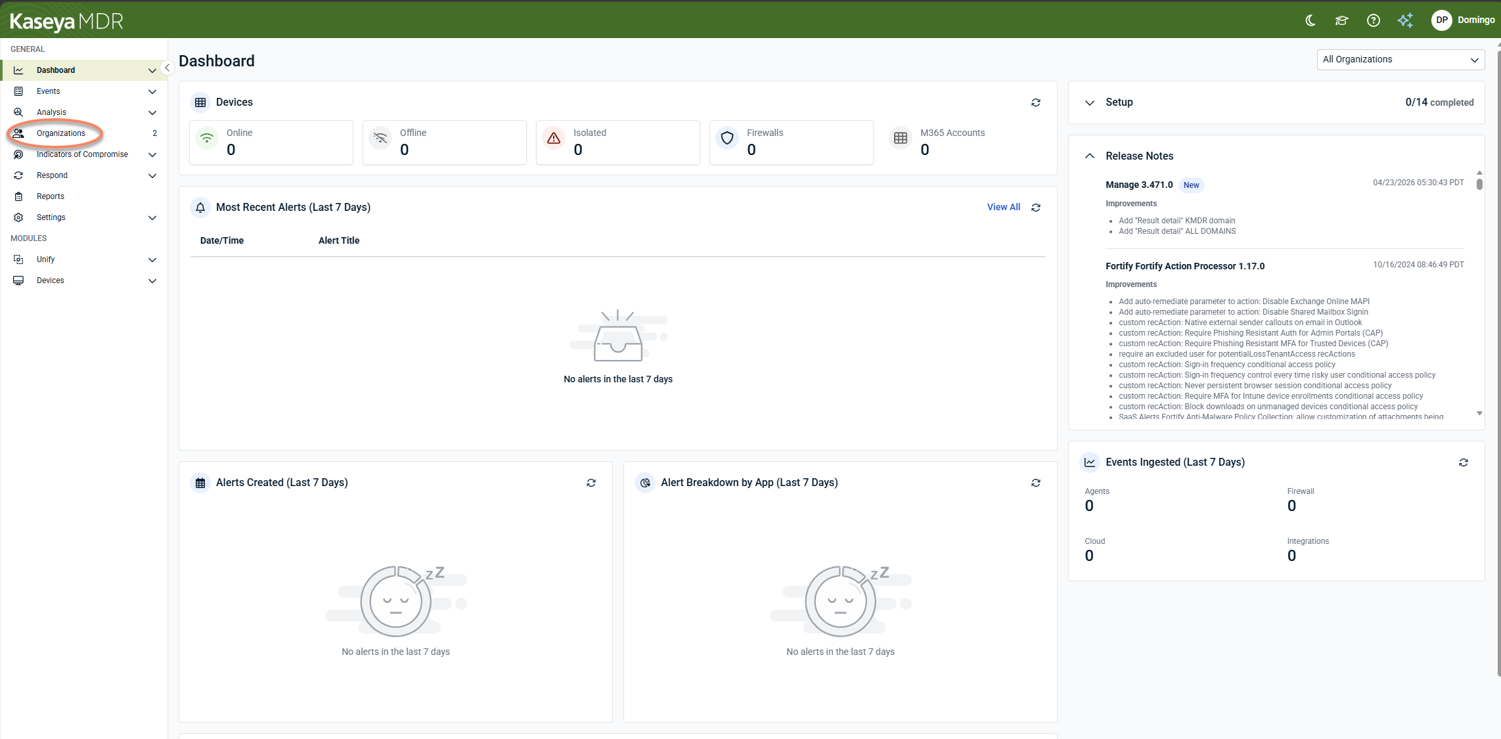
Task: Expand the Dashboard menu chevron
Action: pyautogui.click(x=152, y=70)
